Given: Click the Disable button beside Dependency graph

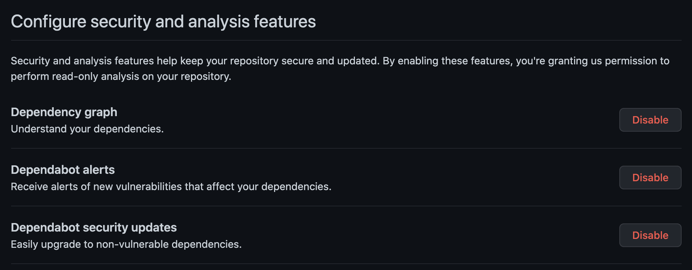Looking at the screenshot, I should [650, 120].
